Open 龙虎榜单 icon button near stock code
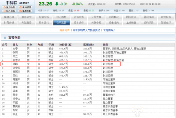Viewport: 176px width, 118px height. point(25,11)
